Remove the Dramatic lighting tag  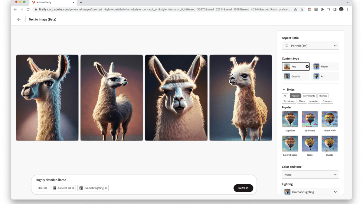tap(106, 188)
